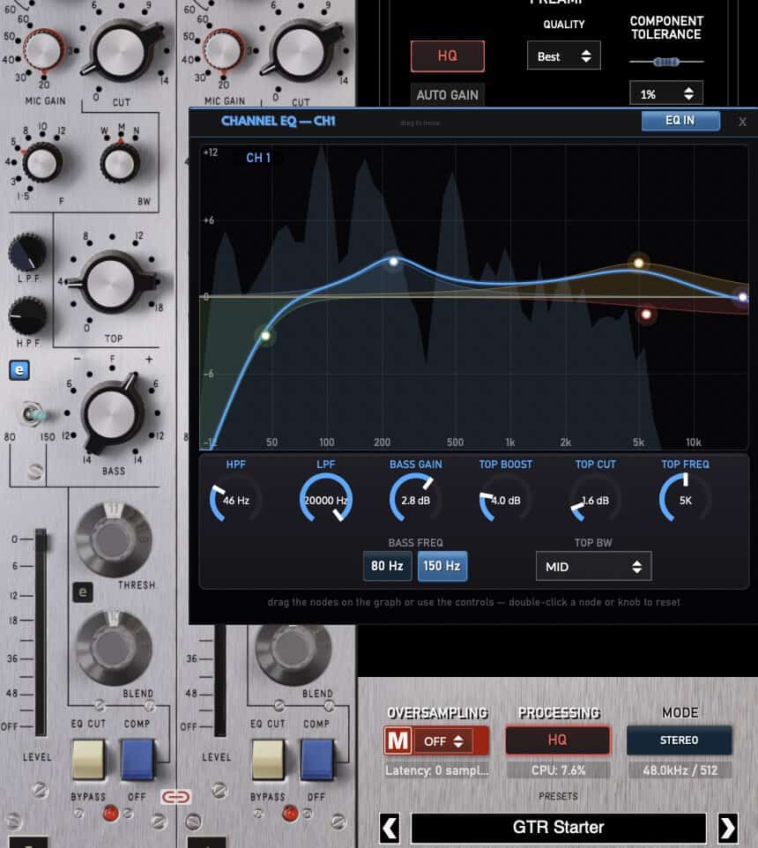
Task: Click channel 1 BASS knob
Action: pyautogui.click(x=113, y=413)
